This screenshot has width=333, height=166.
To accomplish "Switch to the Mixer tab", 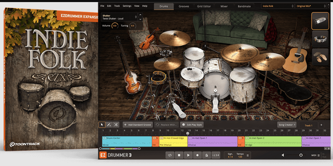I will [224, 6].
